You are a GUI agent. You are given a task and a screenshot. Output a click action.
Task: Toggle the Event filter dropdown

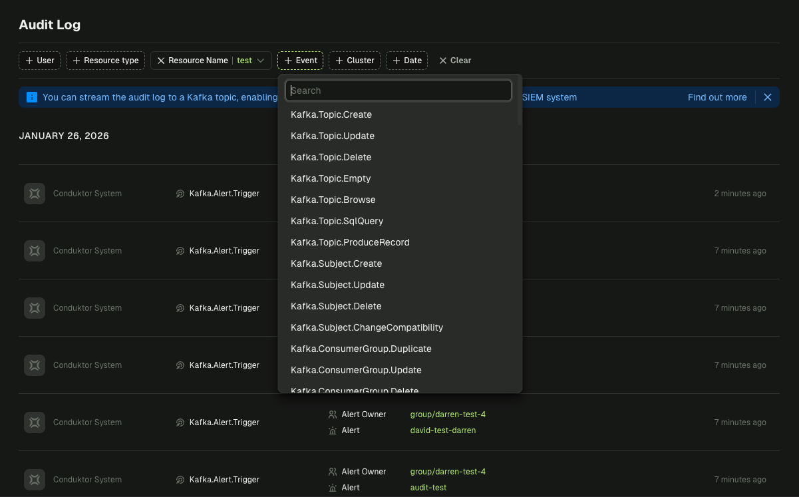pos(300,61)
